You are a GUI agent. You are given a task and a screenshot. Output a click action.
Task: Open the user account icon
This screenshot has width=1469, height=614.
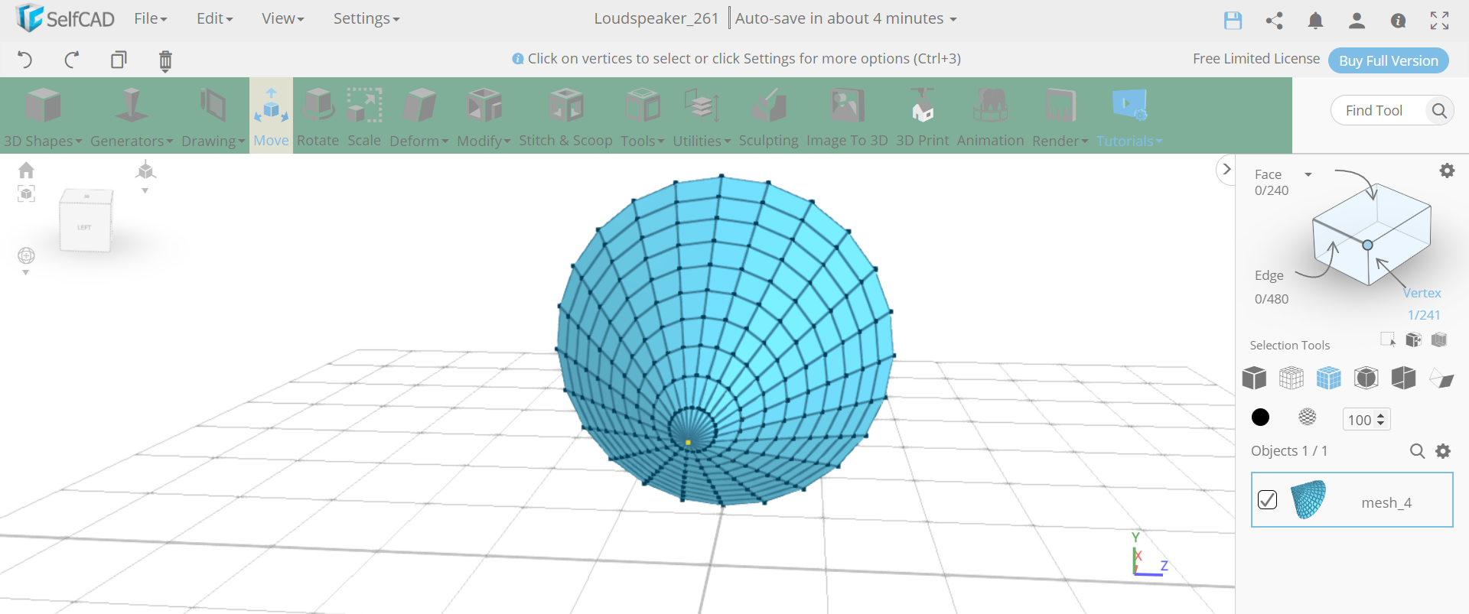point(1357,21)
